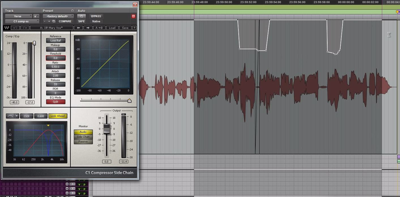Open Waves help question mark
Screen dimensions: 400x197
tap(134, 28)
